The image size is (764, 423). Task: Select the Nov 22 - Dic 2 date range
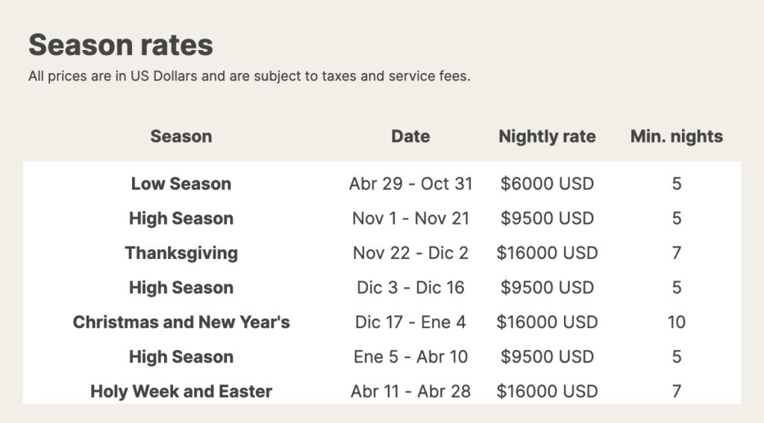tap(411, 253)
